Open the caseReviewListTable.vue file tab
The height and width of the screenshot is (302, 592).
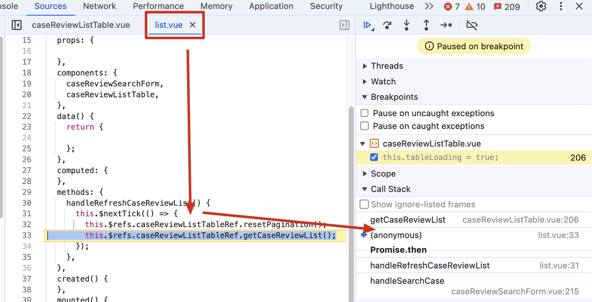[x=81, y=25]
